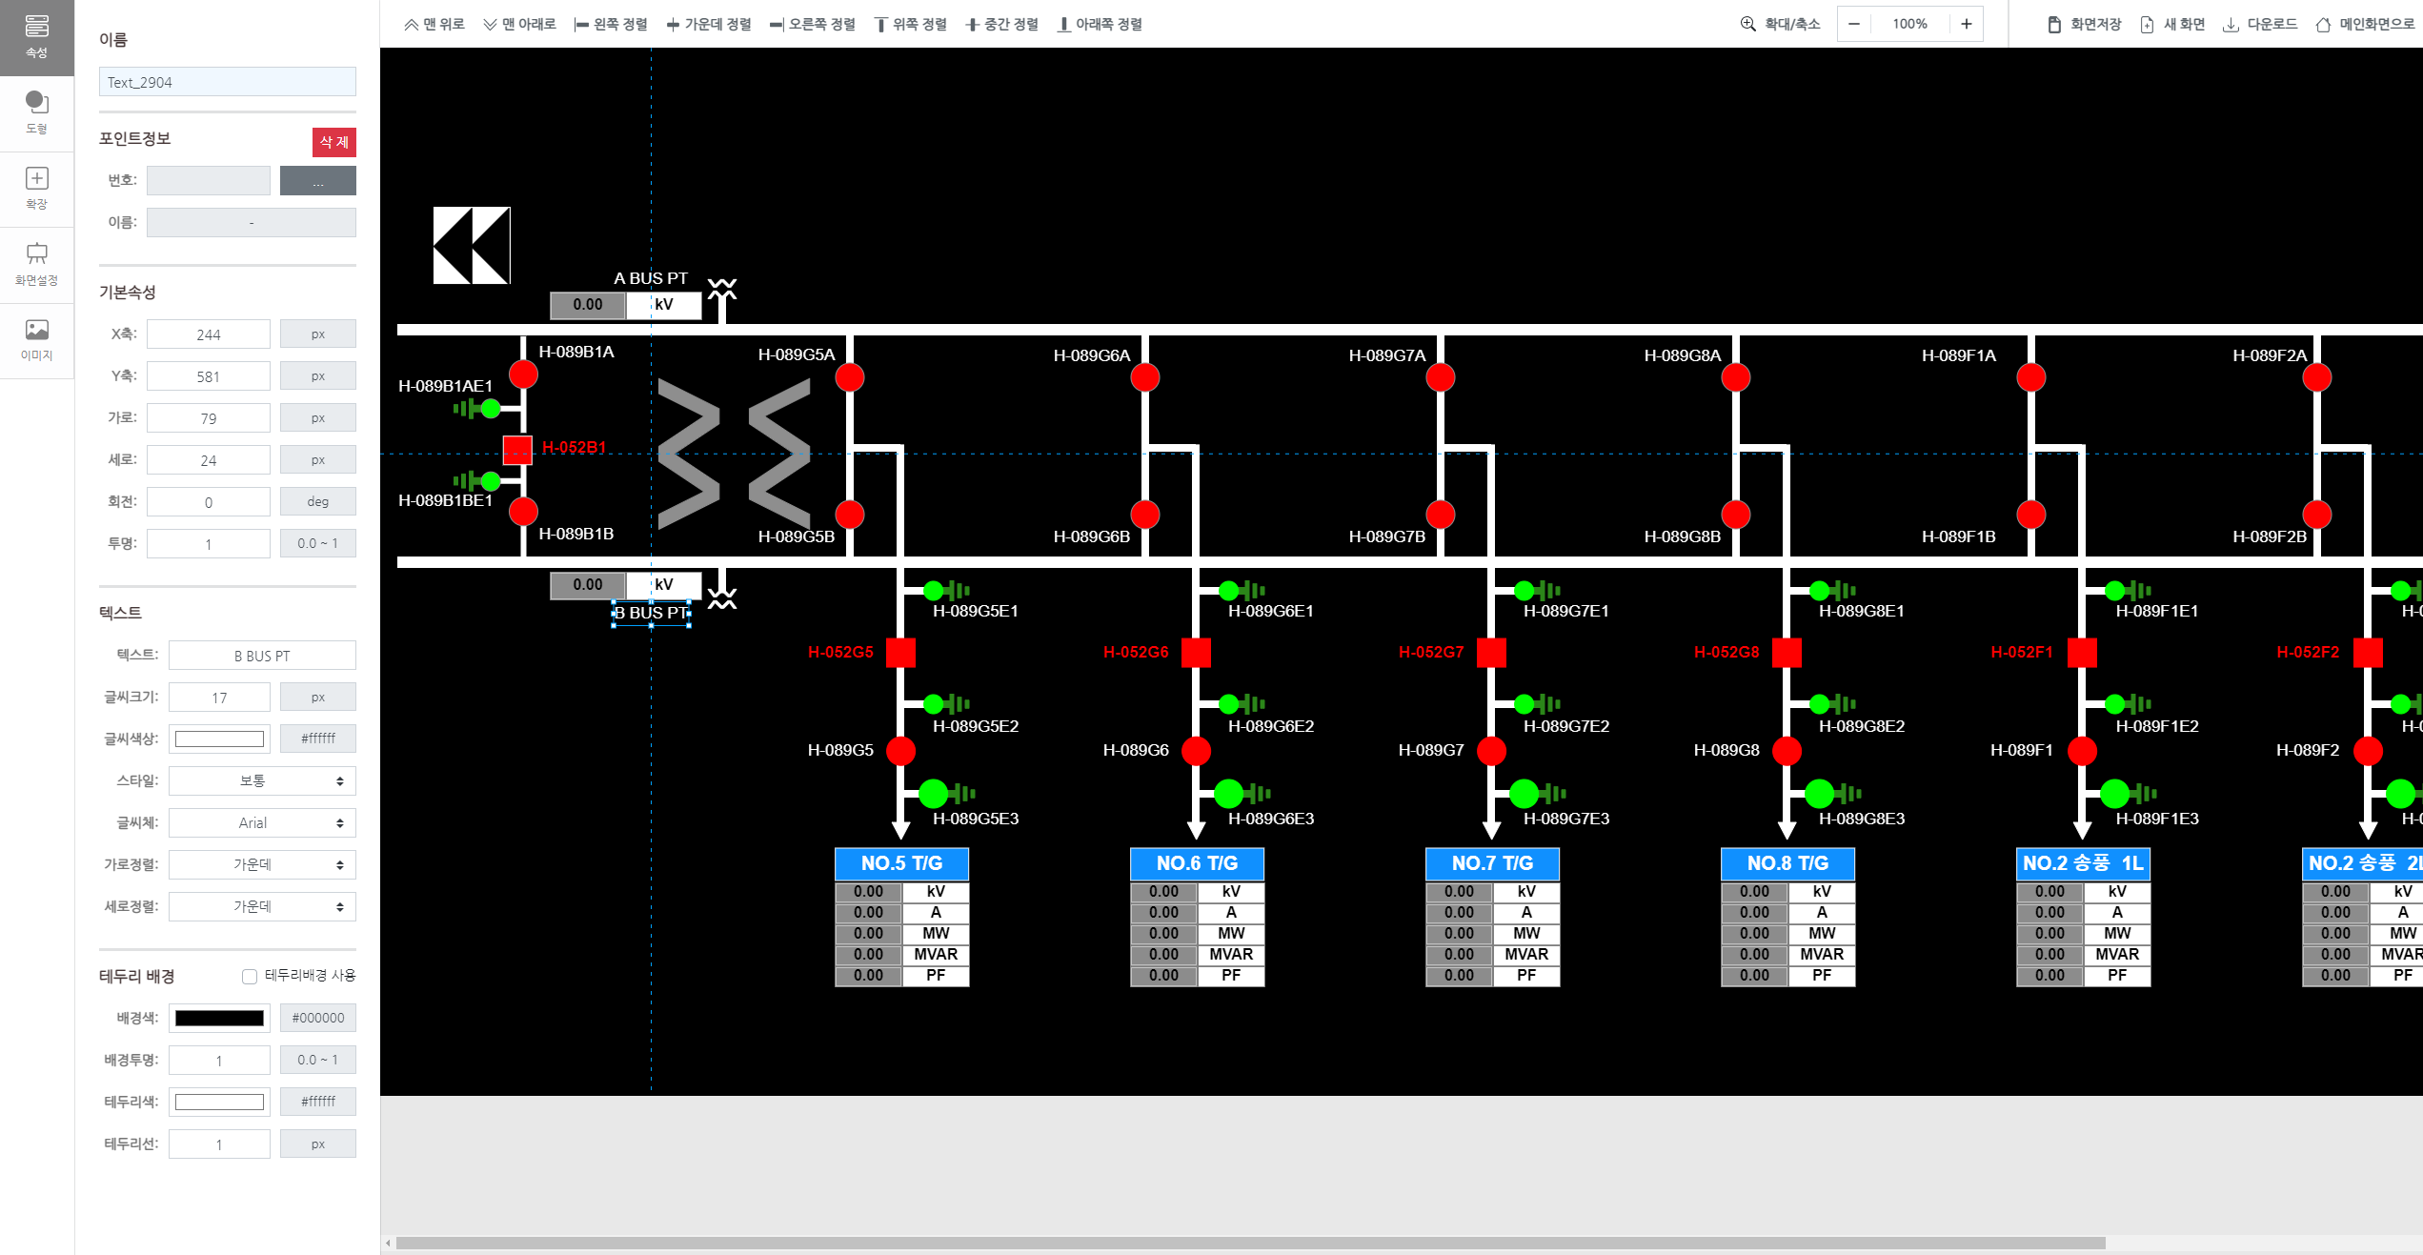The image size is (2423, 1255).
Task: Toggle the green switch H-089B1AE1
Action: point(490,408)
